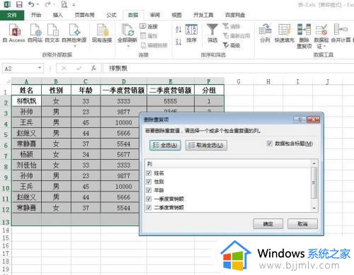This screenshot has width=354, height=275.
Task: Toggle the 二季度营销额 column checkbox
Action: [149, 207]
